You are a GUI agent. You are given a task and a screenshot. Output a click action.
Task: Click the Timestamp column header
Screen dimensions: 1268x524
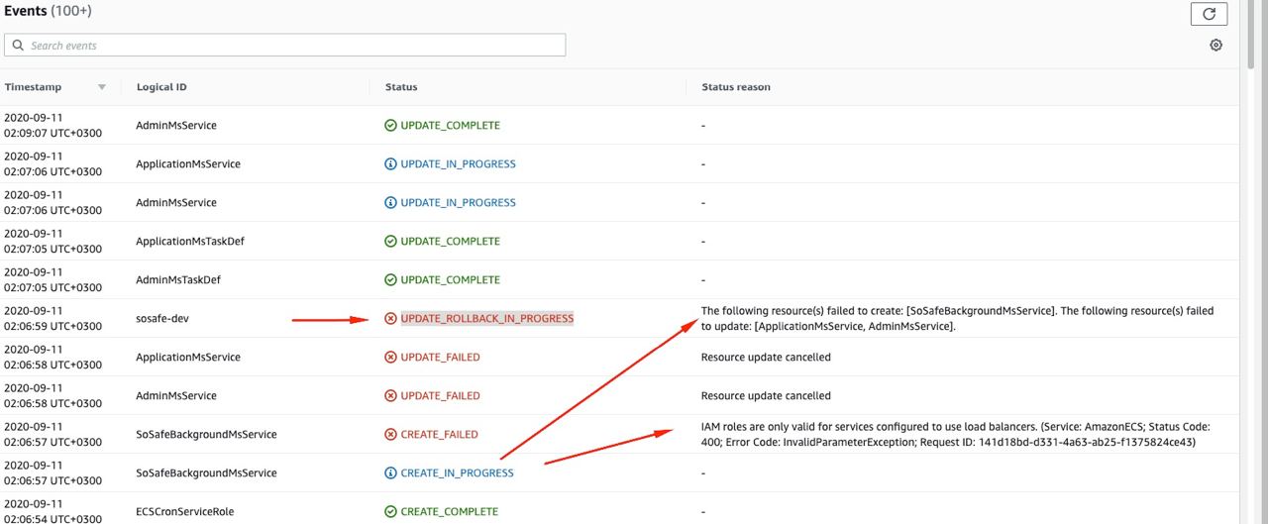pyautogui.click(x=33, y=87)
